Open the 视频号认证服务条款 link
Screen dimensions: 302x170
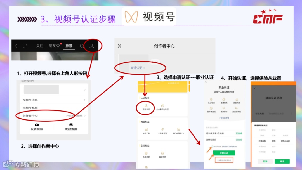pos(229,147)
